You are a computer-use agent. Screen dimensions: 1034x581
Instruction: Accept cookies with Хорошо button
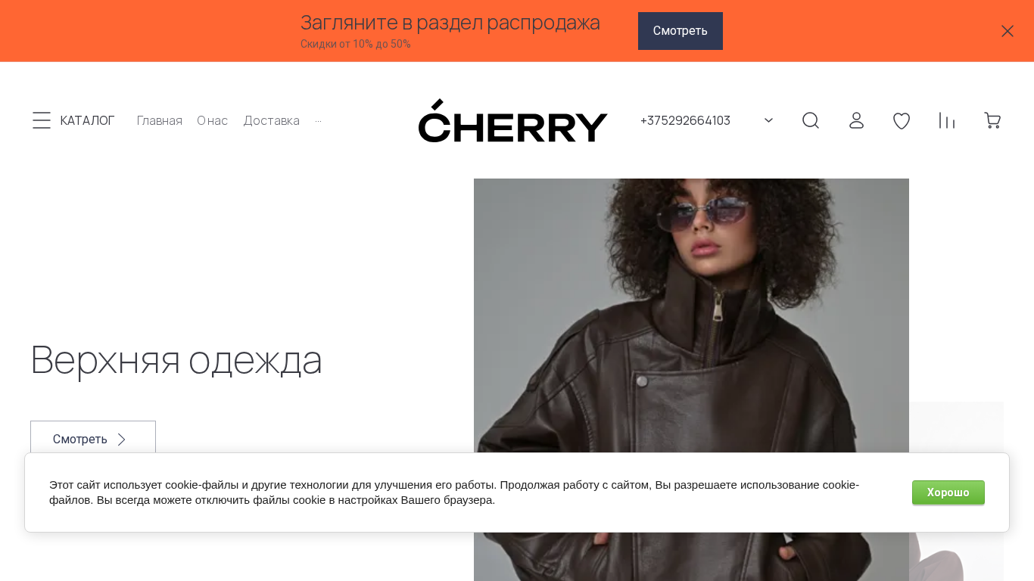pos(948,492)
